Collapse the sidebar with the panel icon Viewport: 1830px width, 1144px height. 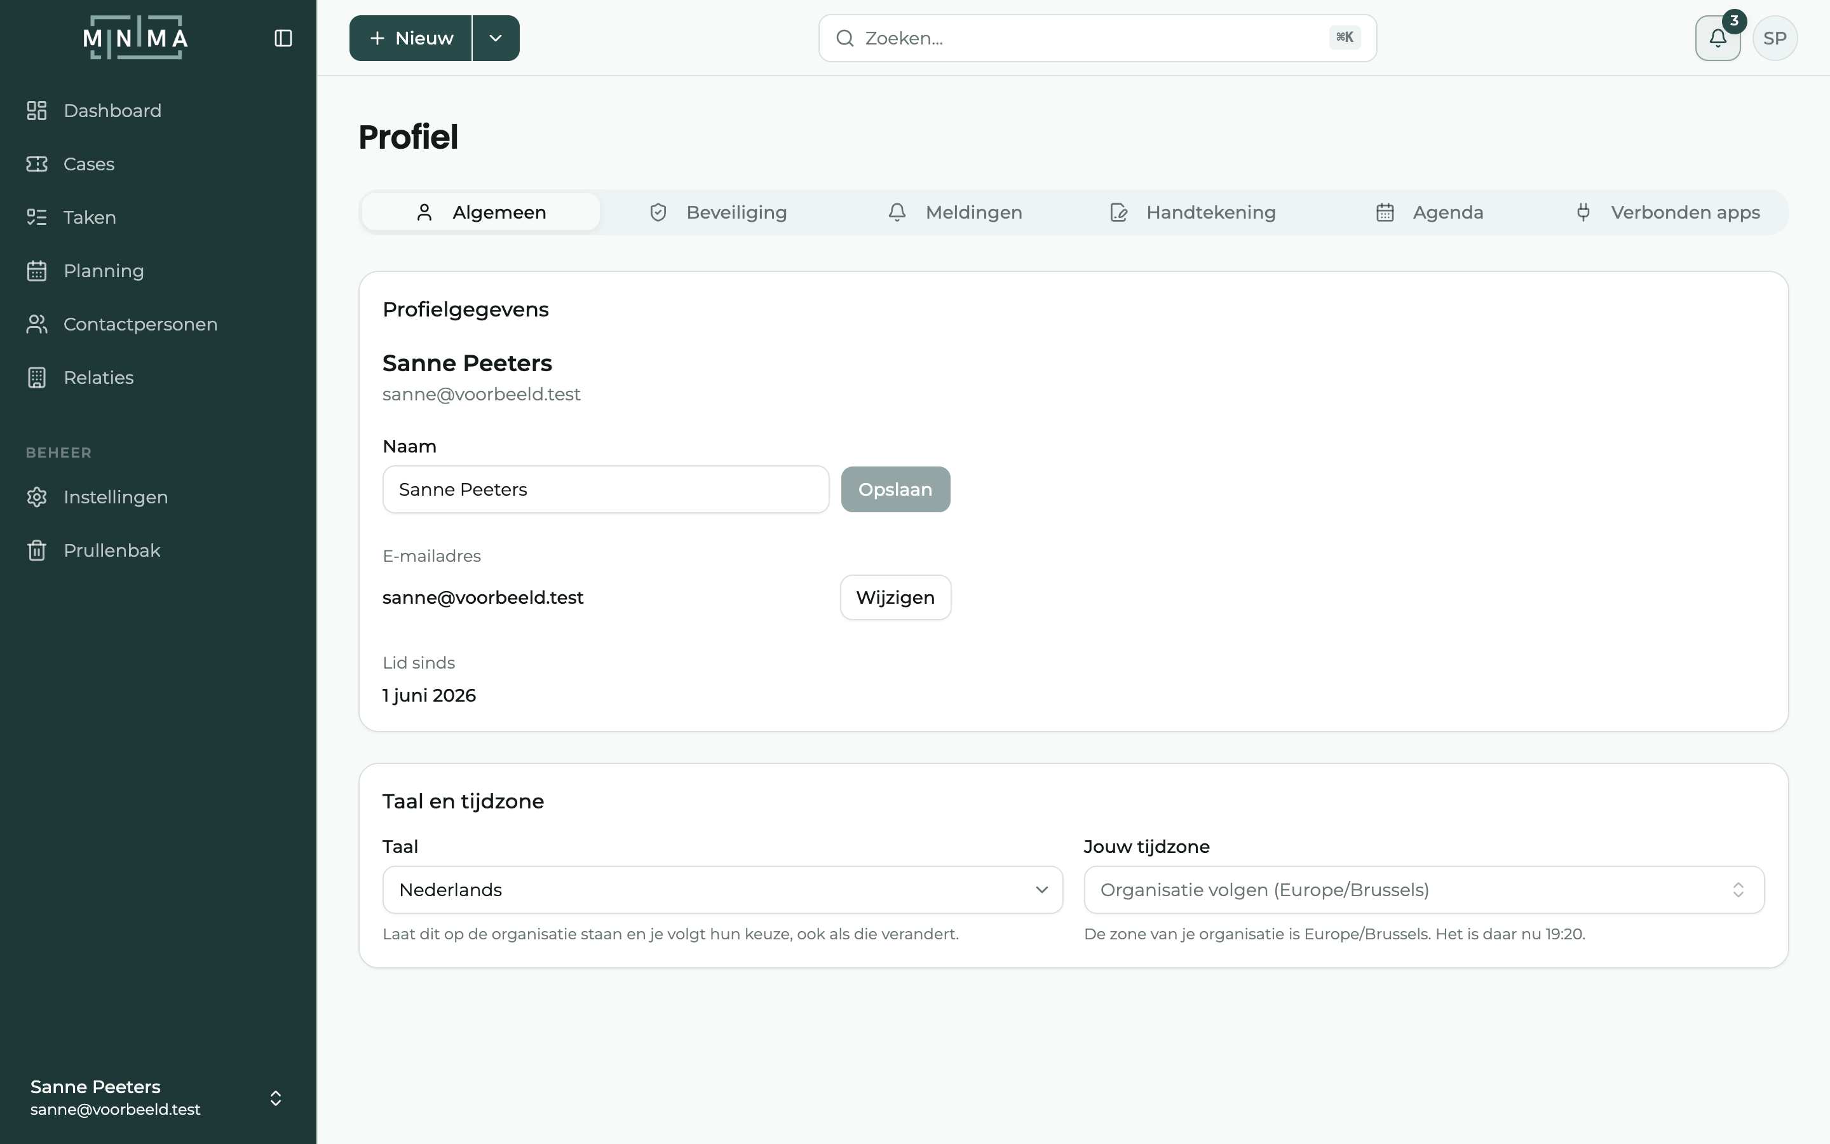283,38
